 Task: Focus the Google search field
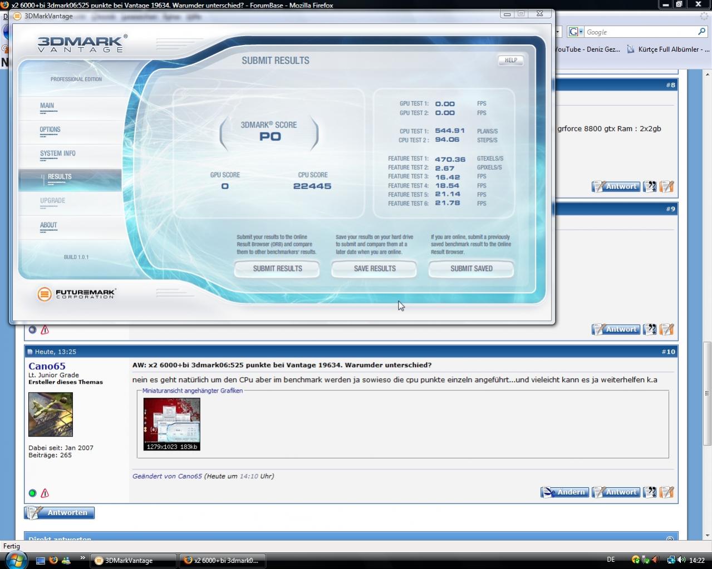click(x=640, y=32)
